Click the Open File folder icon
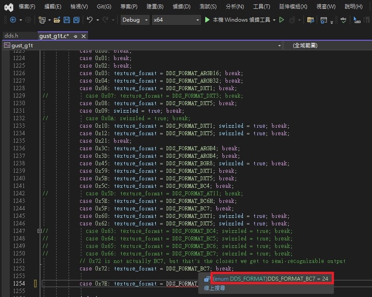Screen dimensions: 372x297 pyautogui.click(x=57, y=20)
